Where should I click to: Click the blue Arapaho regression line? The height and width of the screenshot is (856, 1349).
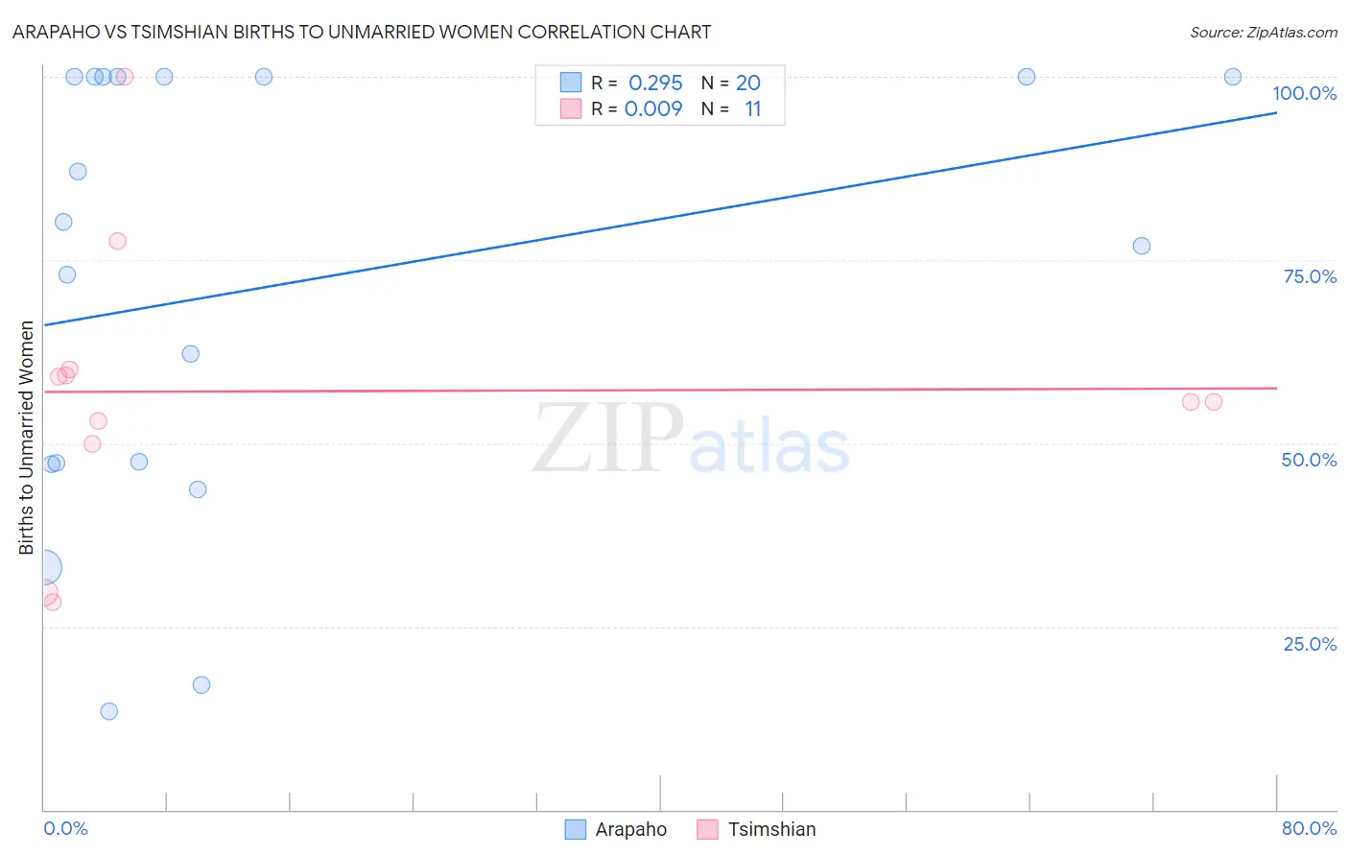click(x=660, y=219)
